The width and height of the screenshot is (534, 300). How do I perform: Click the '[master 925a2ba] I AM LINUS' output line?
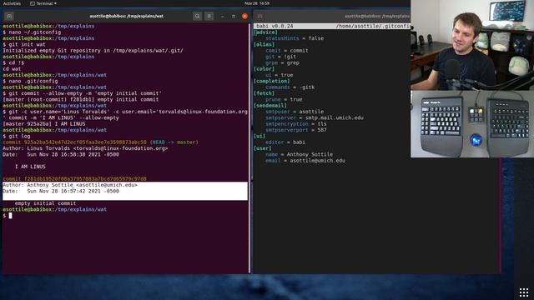[x=44, y=124]
